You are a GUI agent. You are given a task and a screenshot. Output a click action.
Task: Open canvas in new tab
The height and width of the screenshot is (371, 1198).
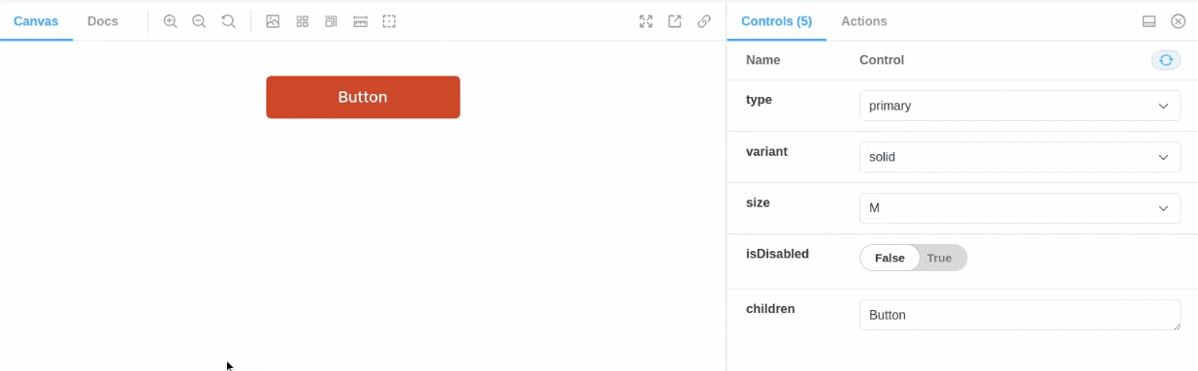tap(675, 21)
